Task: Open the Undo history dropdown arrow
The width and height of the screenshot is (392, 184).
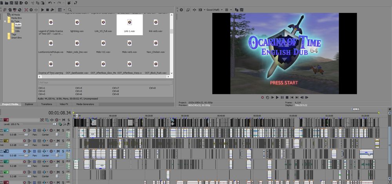Action: [54, 3]
